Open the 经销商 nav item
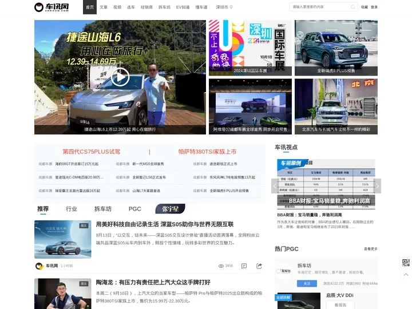412x309 pixels. pos(146,7)
